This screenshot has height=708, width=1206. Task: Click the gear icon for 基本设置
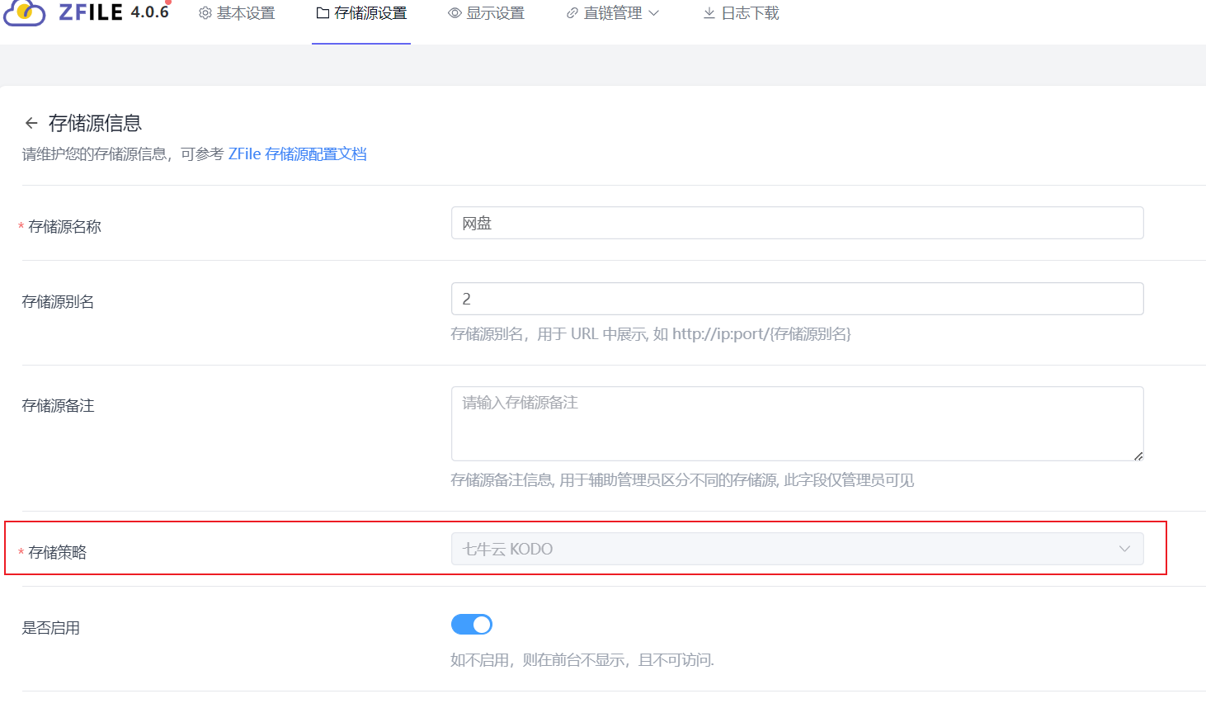(x=205, y=13)
